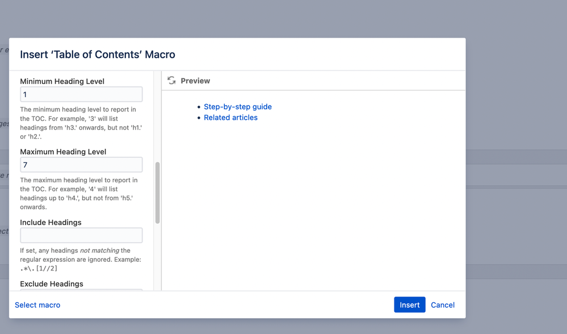This screenshot has width=567, height=334.
Task: Click into the Include Headings text box
Action: (81, 235)
